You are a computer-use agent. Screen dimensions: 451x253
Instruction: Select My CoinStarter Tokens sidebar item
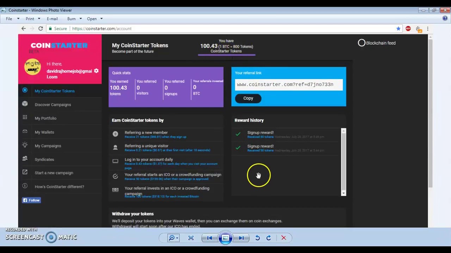tap(55, 91)
